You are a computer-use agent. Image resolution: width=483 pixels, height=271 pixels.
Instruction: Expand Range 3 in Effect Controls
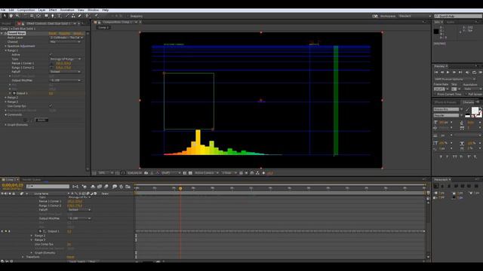pyautogui.click(x=5, y=102)
